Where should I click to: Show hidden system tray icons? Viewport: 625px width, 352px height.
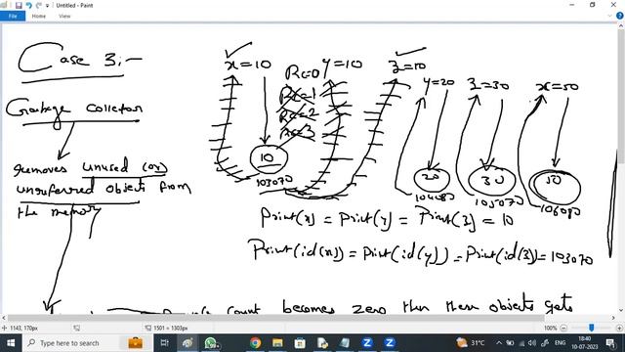(499, 343)
